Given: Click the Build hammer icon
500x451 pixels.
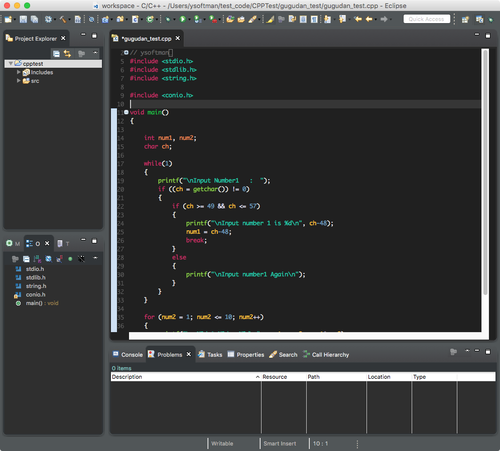Looking at the screenshot, I should (x=63, y=19).
